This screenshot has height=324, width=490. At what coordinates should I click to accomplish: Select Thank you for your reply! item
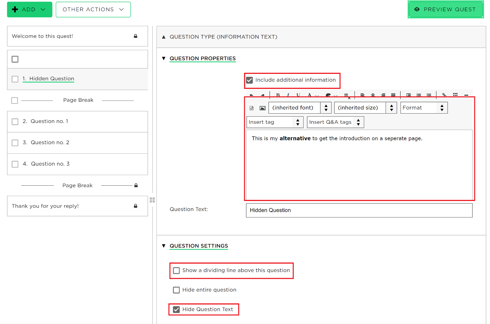(77, 206)
